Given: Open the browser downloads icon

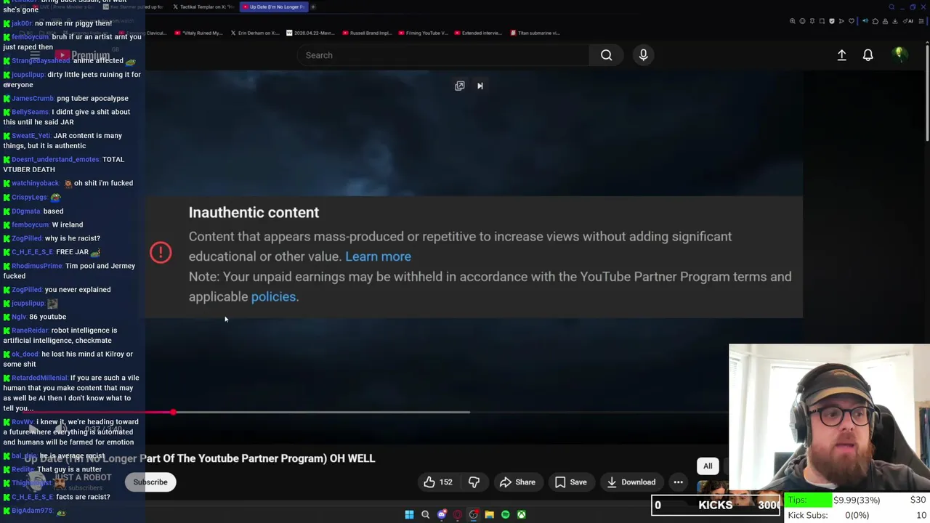Looking at the screenshot, I should (895, 21).
